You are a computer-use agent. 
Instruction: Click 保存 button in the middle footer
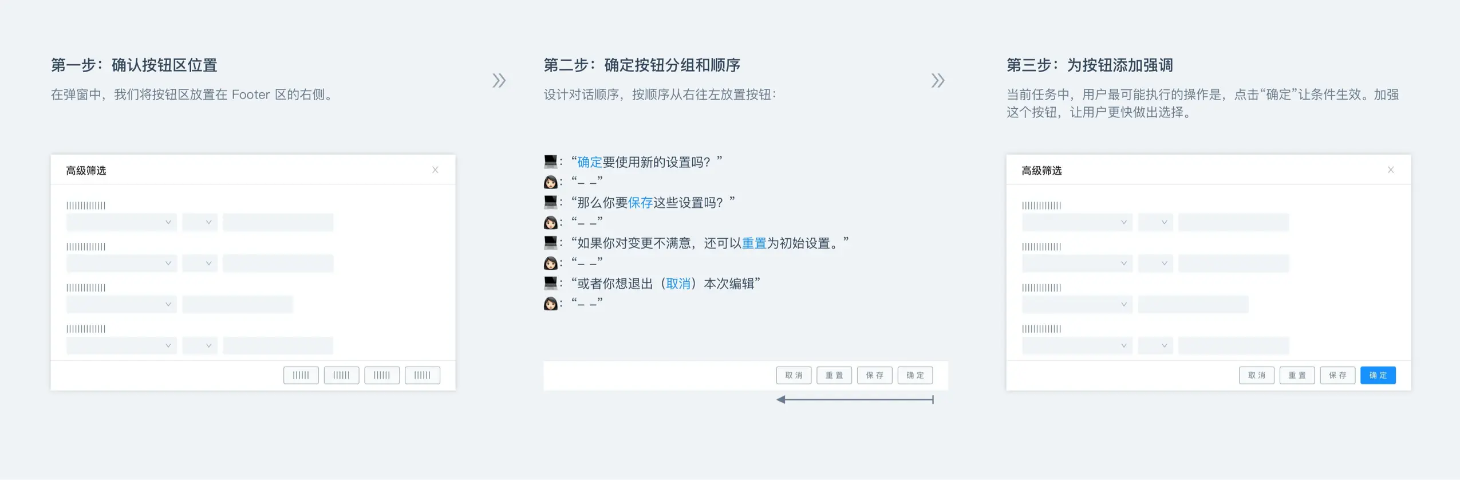coord(874,375)
